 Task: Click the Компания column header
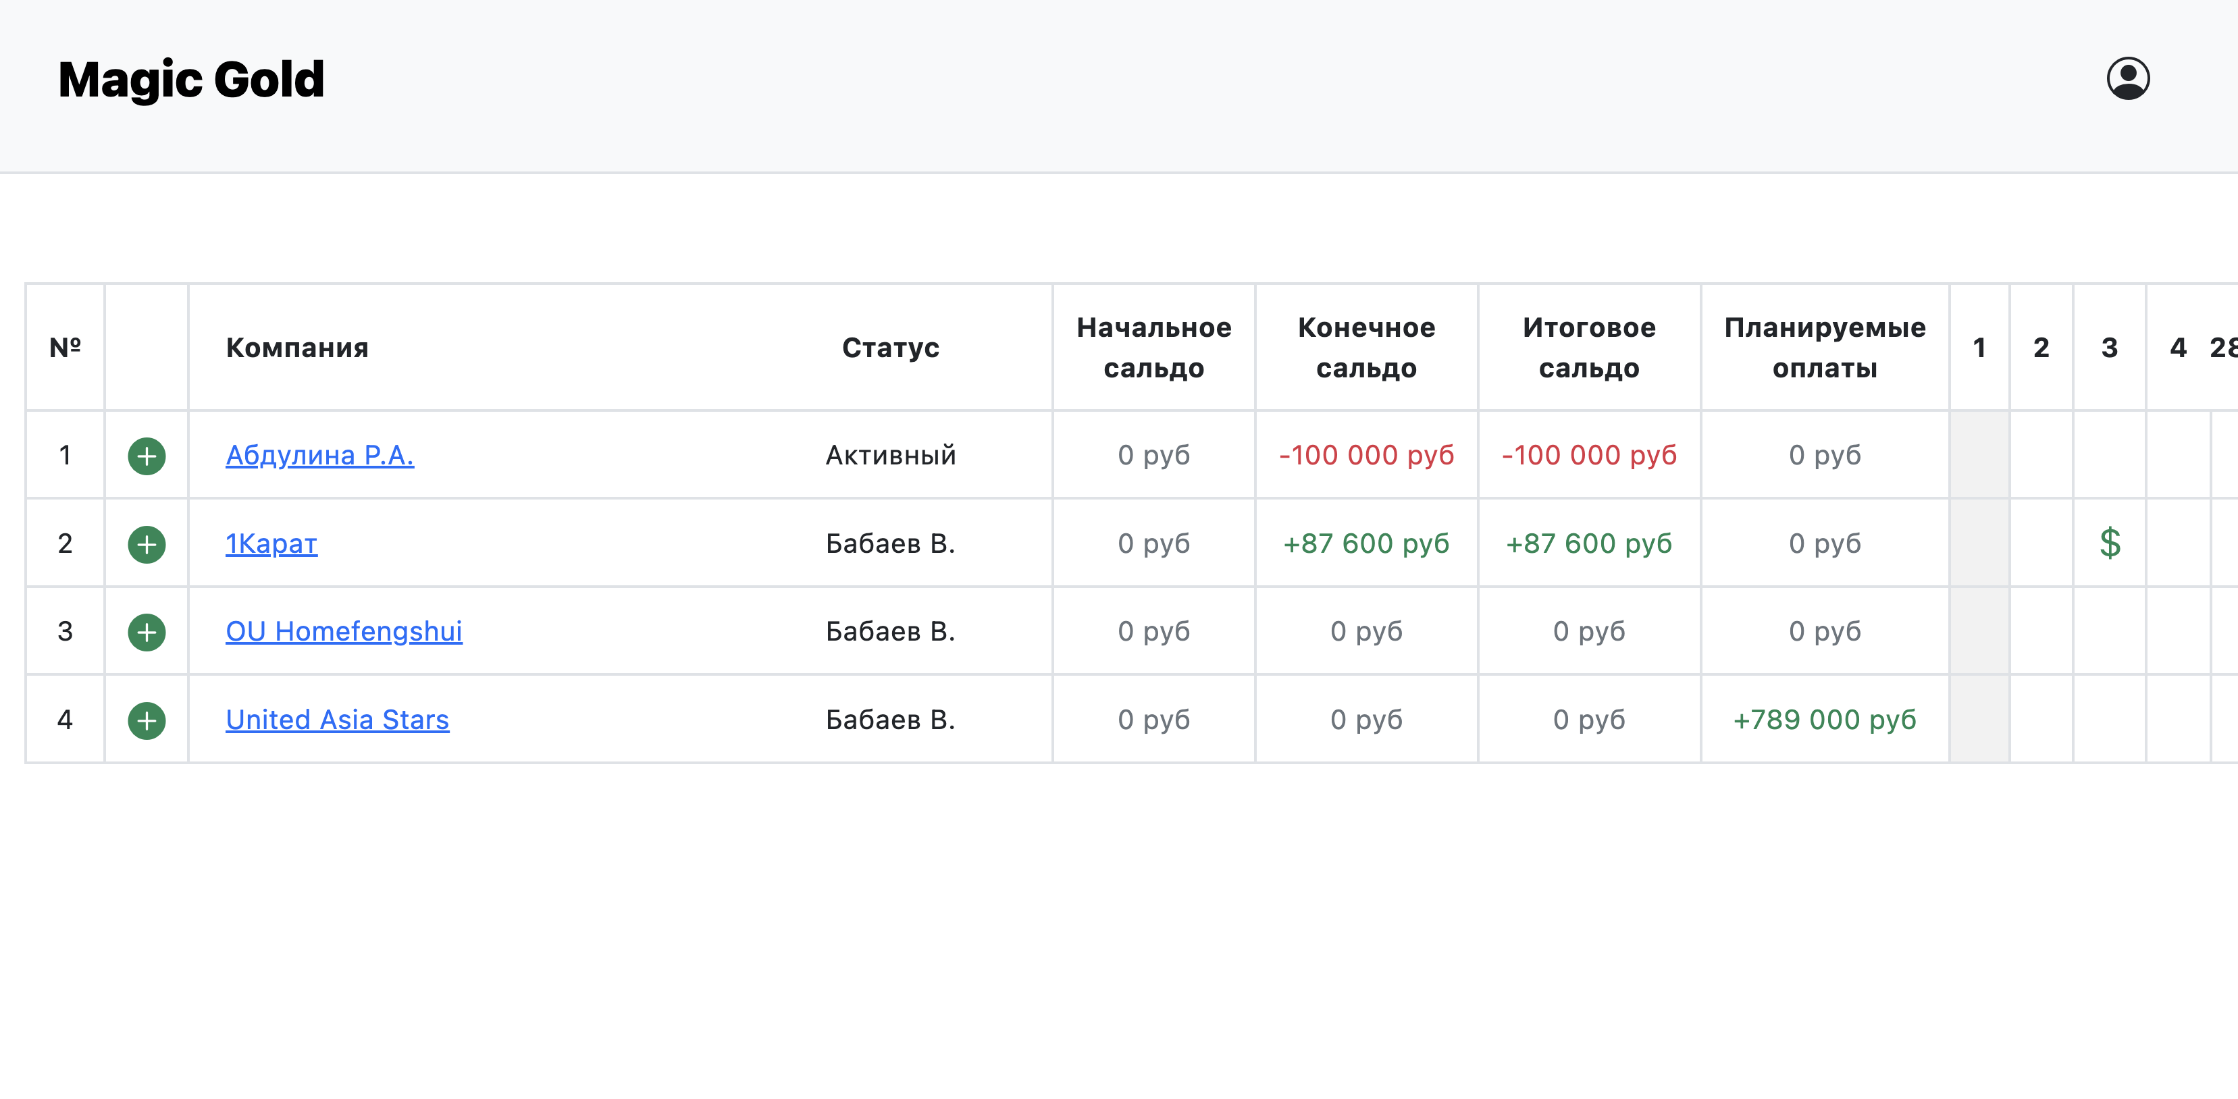click(x=296, y=348)
